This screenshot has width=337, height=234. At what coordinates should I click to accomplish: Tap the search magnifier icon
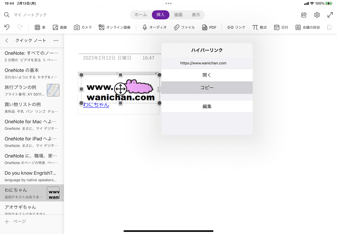(7, 15)
